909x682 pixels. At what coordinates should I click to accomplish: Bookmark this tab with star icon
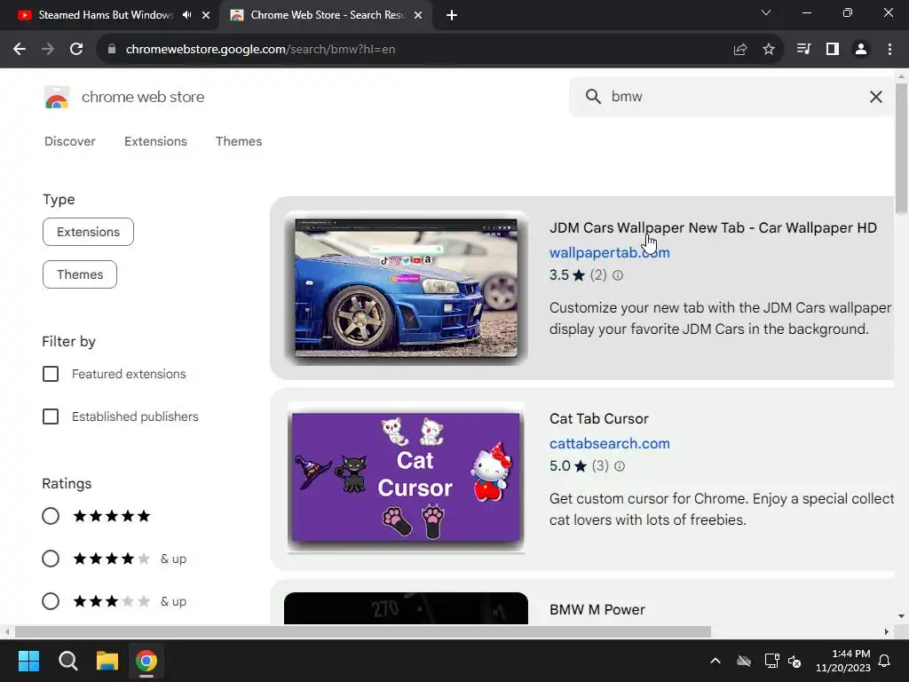tap(768, 50)
